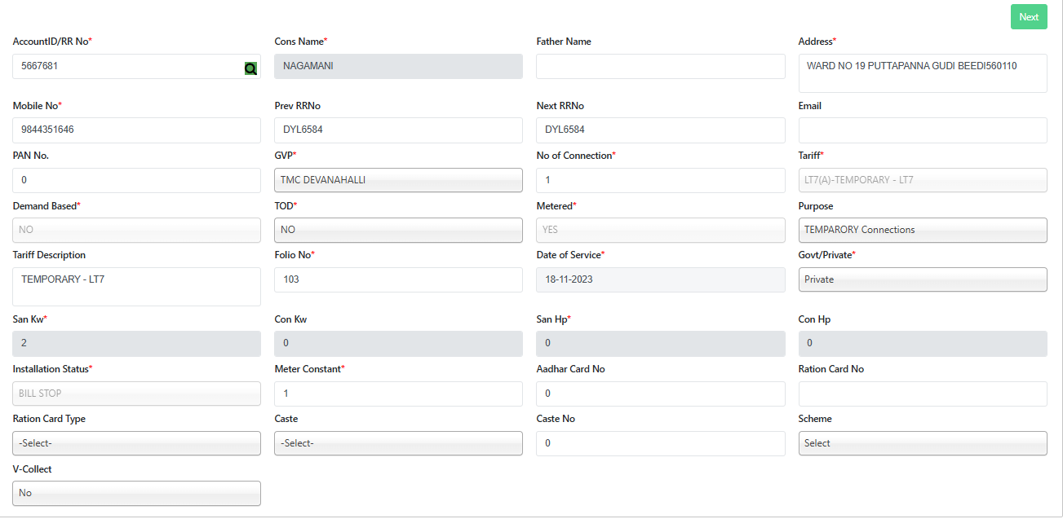Click the No of Connection field
Viewport: 1063px width, 519px height.
click(661, 180)
